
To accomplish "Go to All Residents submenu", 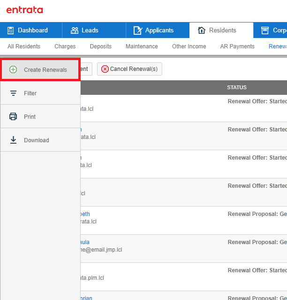I will [x=24, y=46].
